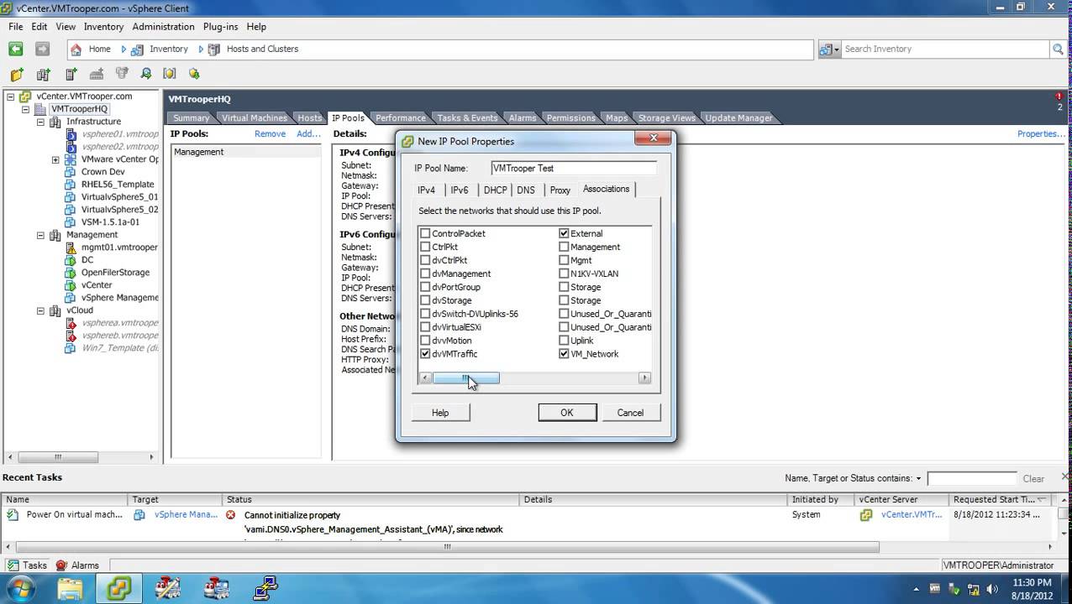Viewport: 1072px width, 604px height.
Task: Click the New Datastore toolbar icon
Action: (122, 74)
